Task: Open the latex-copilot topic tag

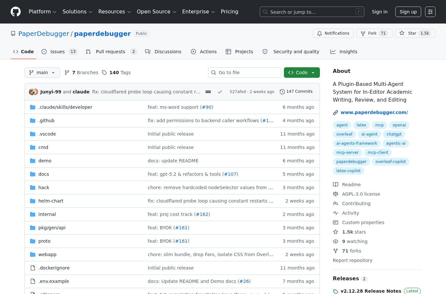Action: click(349, 171)
